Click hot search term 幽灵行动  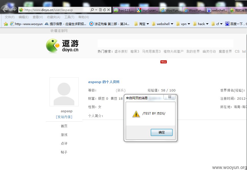209,51
